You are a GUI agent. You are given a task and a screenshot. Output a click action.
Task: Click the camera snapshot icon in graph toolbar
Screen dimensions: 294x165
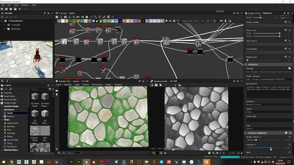click(65, 17)
